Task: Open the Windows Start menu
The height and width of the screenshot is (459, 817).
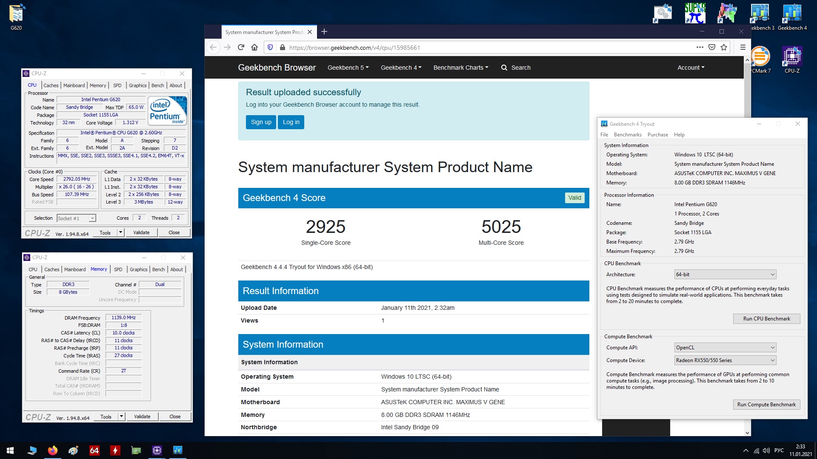Action: (10, 450)
